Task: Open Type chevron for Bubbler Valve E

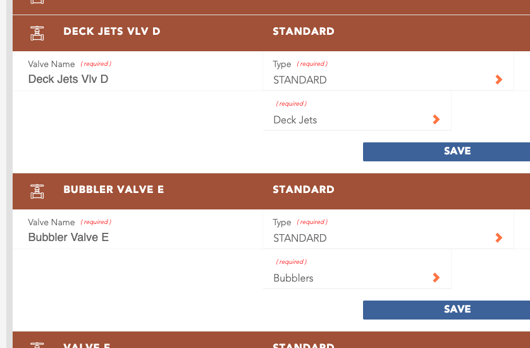Action: 498,238
